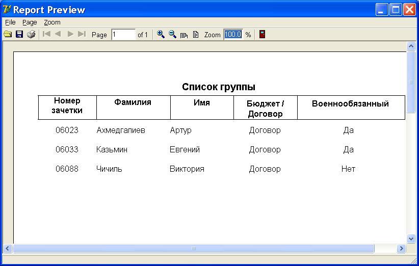Click "Нет" in Чичиль row
This screenshot has height=266, width=419.
[x=348, y=169]
